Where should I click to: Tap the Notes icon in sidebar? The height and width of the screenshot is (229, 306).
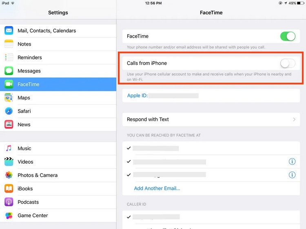[9, 44]
